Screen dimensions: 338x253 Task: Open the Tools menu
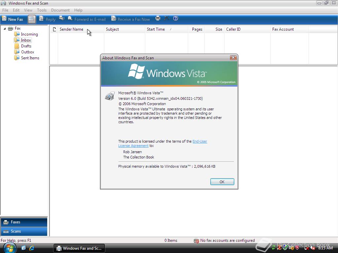pyautogui.click(x=42, y=10)
